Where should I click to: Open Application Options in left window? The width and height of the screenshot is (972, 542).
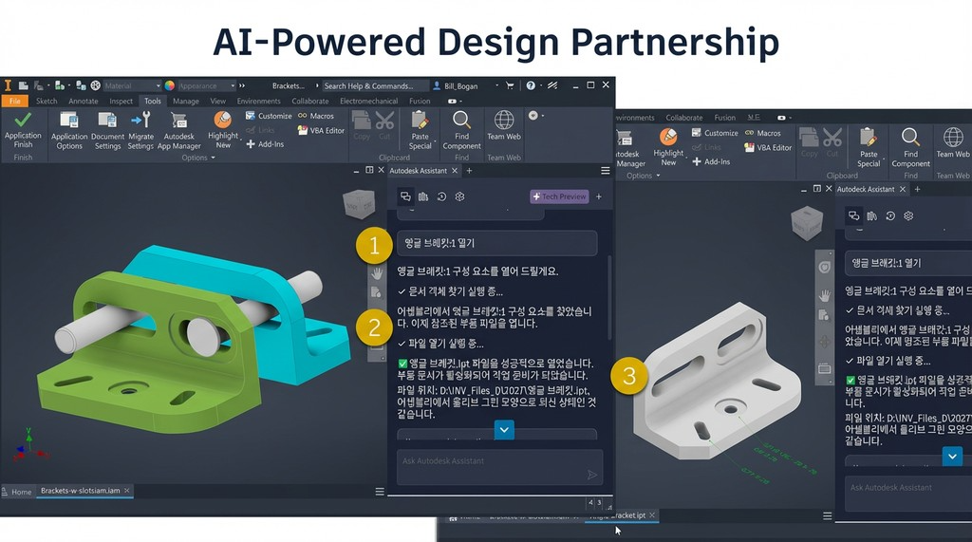point(69,131)
